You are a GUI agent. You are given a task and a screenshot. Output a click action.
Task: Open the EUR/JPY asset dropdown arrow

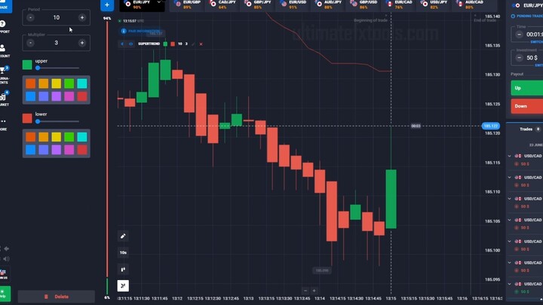tap(159, 2)
